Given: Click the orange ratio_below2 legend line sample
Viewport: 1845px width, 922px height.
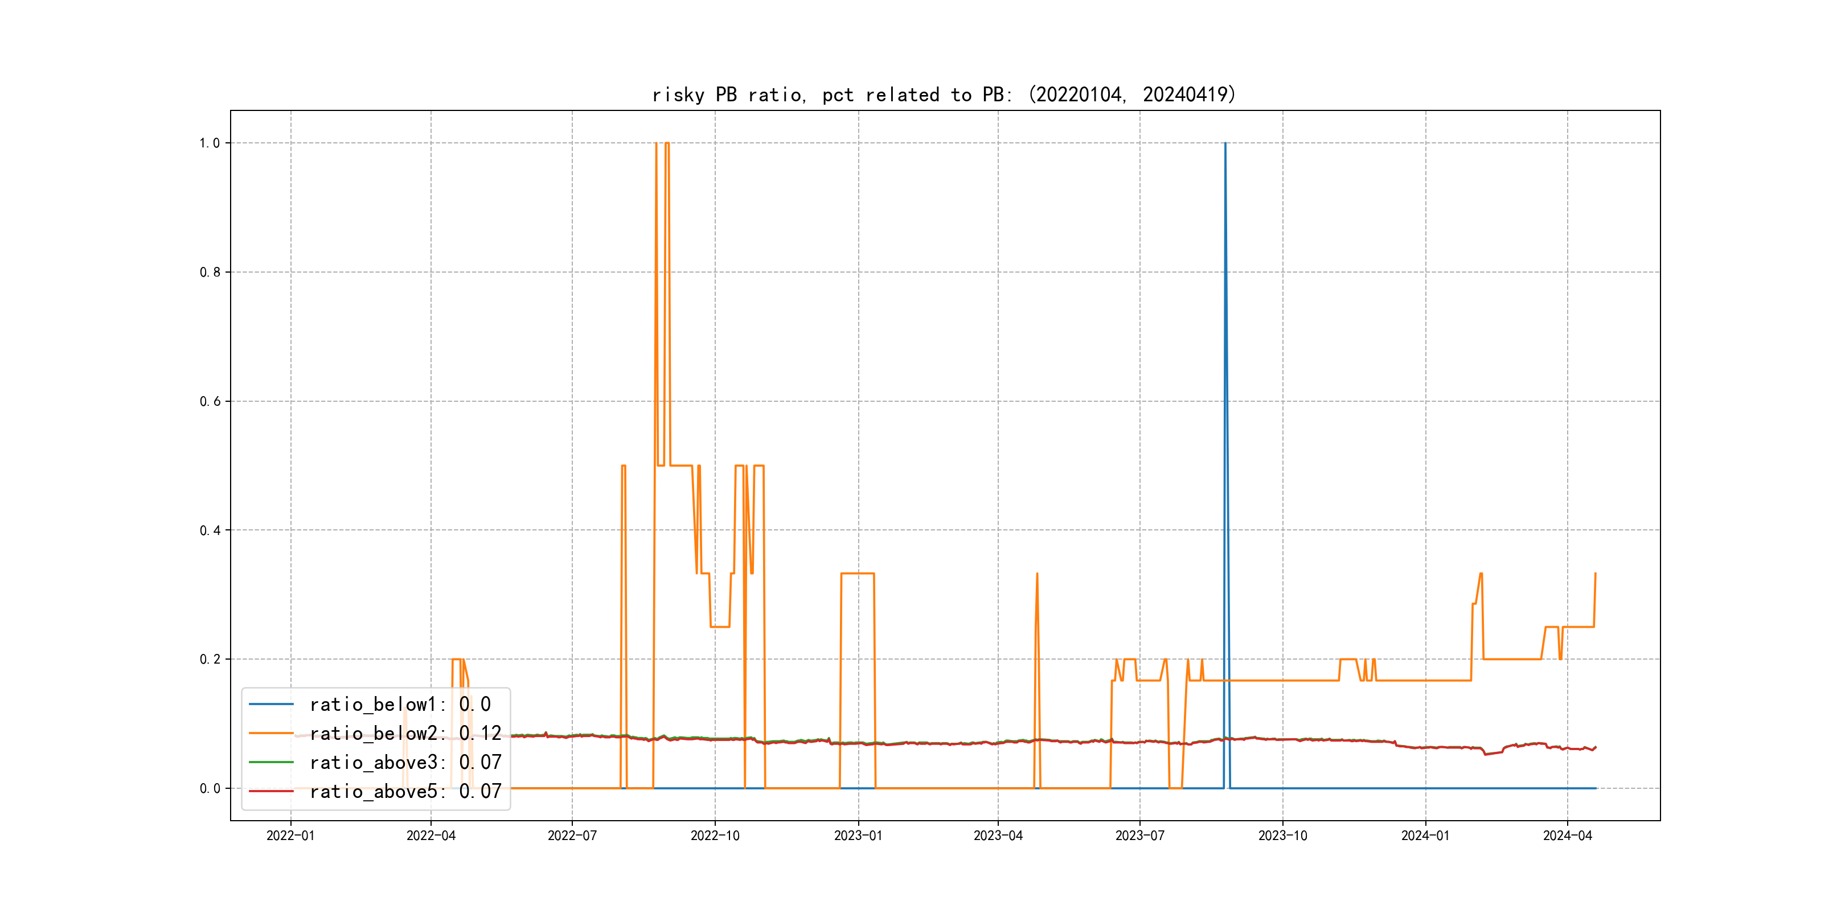Looking at the screenshot, I should [x=270, y=733].
